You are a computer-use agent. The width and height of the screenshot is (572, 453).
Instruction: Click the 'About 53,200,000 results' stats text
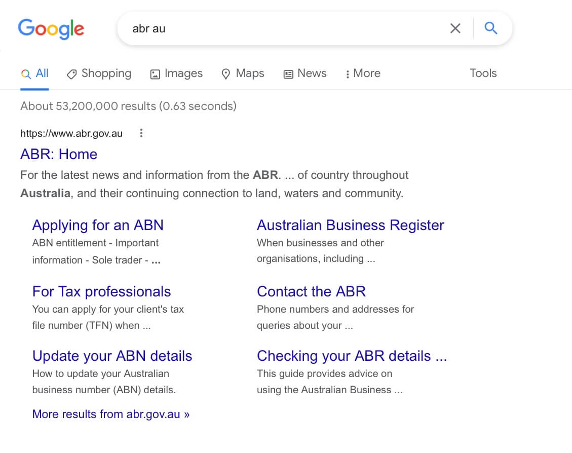(x=128, y=106)
